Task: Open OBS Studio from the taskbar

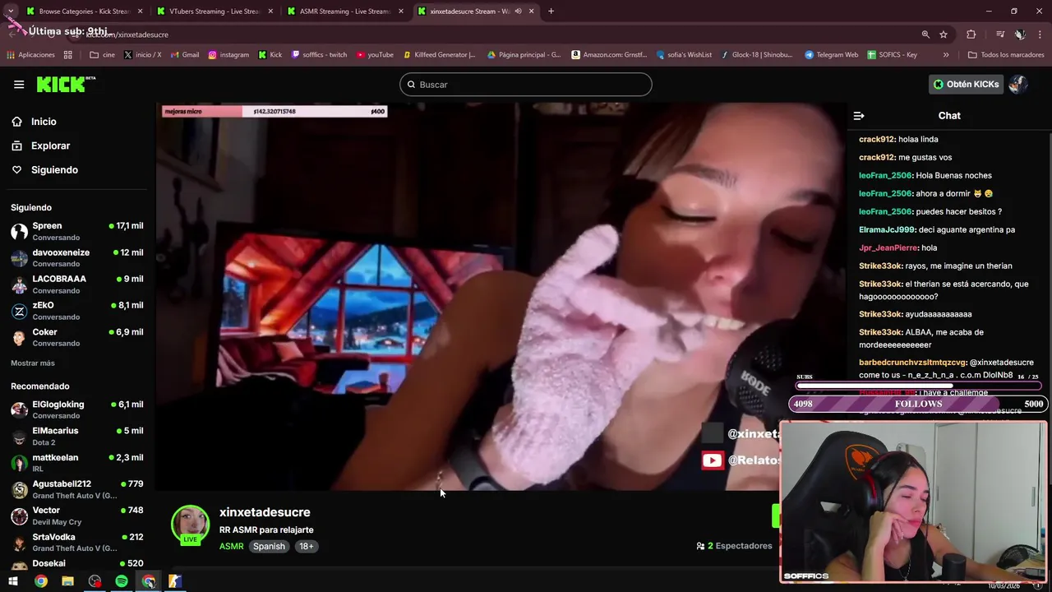Action: tap(95, 581)
